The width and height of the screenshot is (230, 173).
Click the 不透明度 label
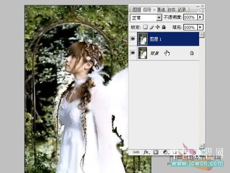[173, 17]
